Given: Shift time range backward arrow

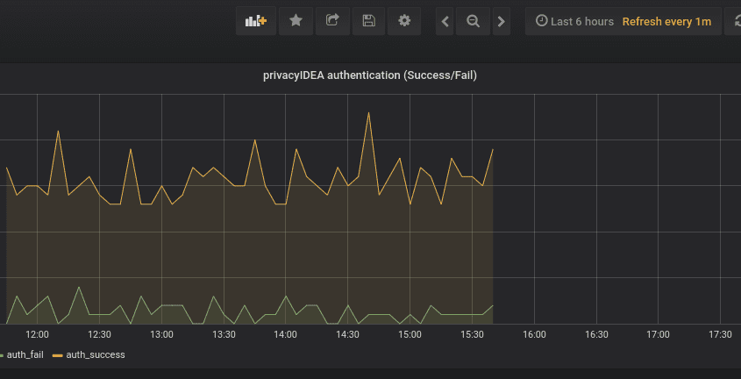Looking at the screenshot, I should [x=445, y=21].
